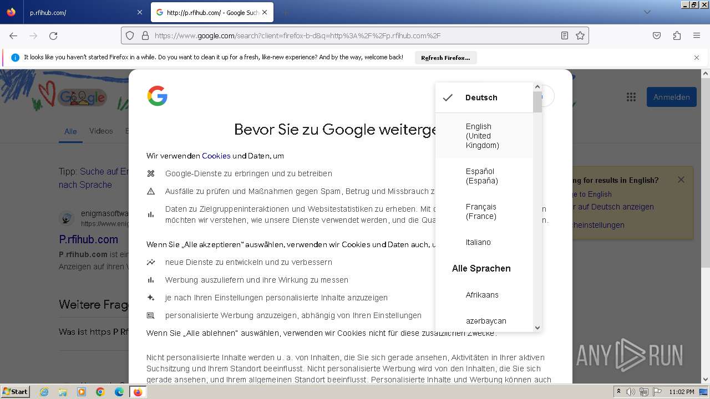The height and width of the screenshot is (399, 710).
Task: Click the Alle Sprachen heading
Action: (x=481, y=269)
